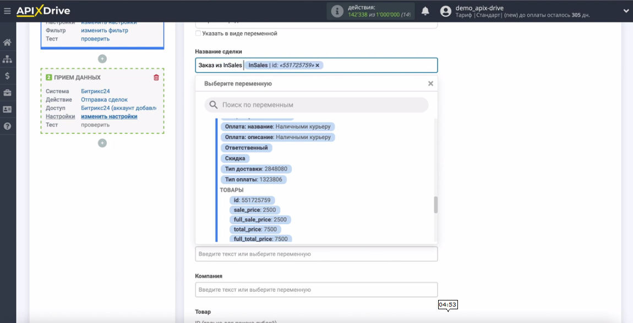This screenshot has height=323, width=633.
Task: Open the briefcase sidebar icon
Action: pyautogui.click(x=7, y=93)
